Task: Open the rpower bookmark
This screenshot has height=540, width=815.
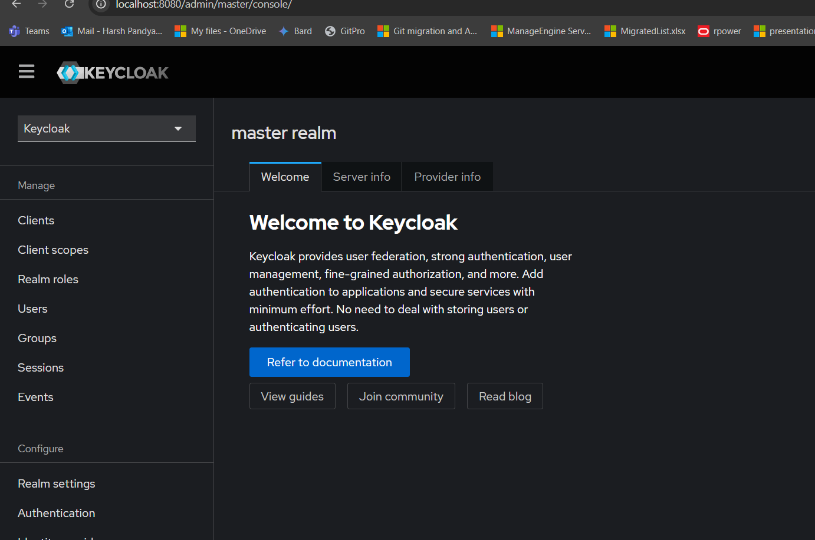Action: pyautogui.click(x=719, y=31)
